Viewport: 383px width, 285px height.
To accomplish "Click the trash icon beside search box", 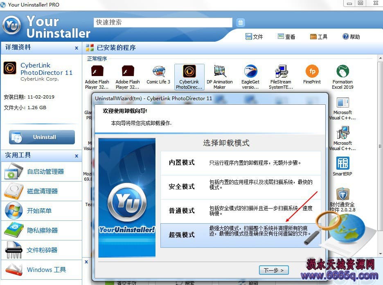I will coord(241,22).
